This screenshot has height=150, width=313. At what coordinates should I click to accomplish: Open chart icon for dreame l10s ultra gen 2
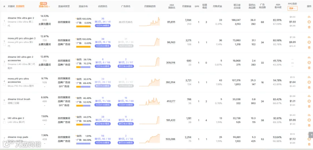click(309, 17)
